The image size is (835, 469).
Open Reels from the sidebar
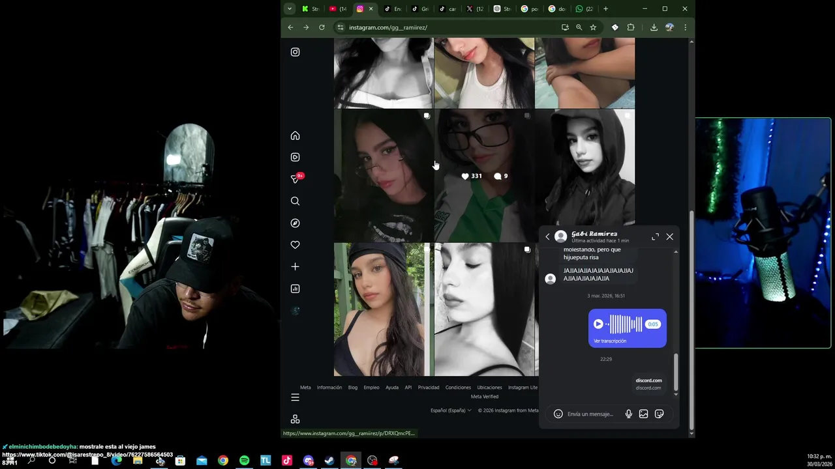pyautogui.click(x=295, y=157)
